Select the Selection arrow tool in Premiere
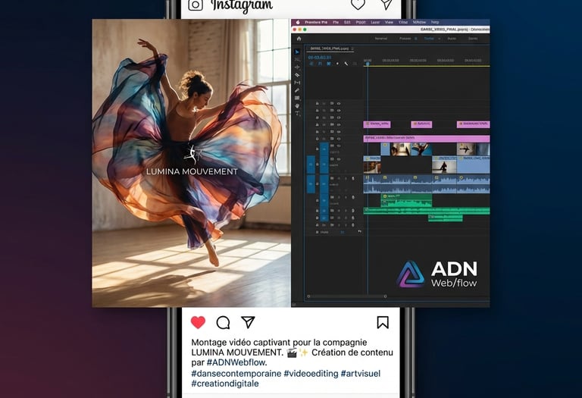582x398 pixels. [297, 52]
